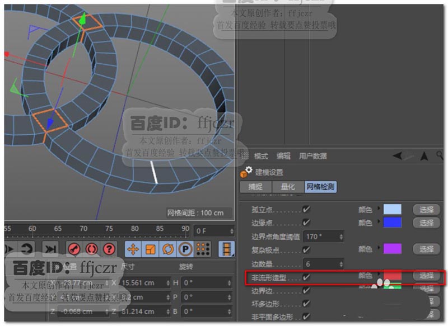Toggle position keying cross-arrows icon
The width and height of the screenshot is (448, 326).
[x=133, y=249]
